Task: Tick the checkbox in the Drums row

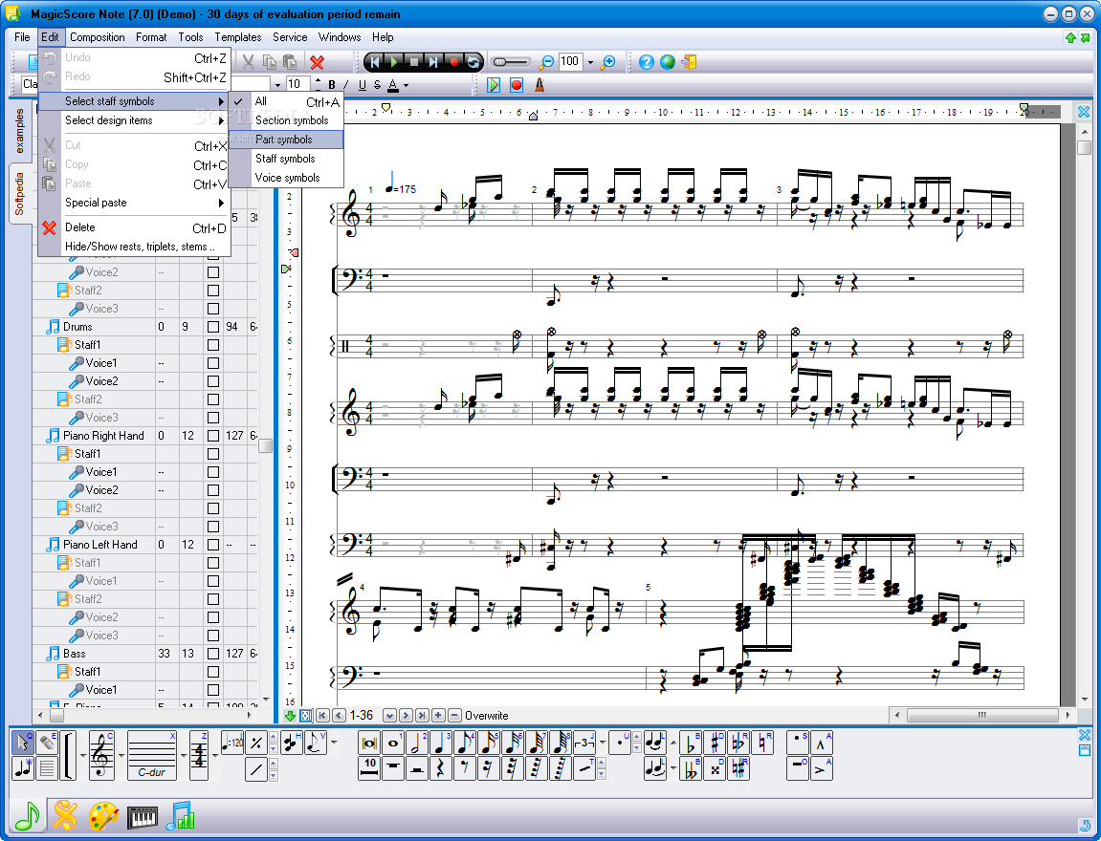Action: click(x=213, y=327)
